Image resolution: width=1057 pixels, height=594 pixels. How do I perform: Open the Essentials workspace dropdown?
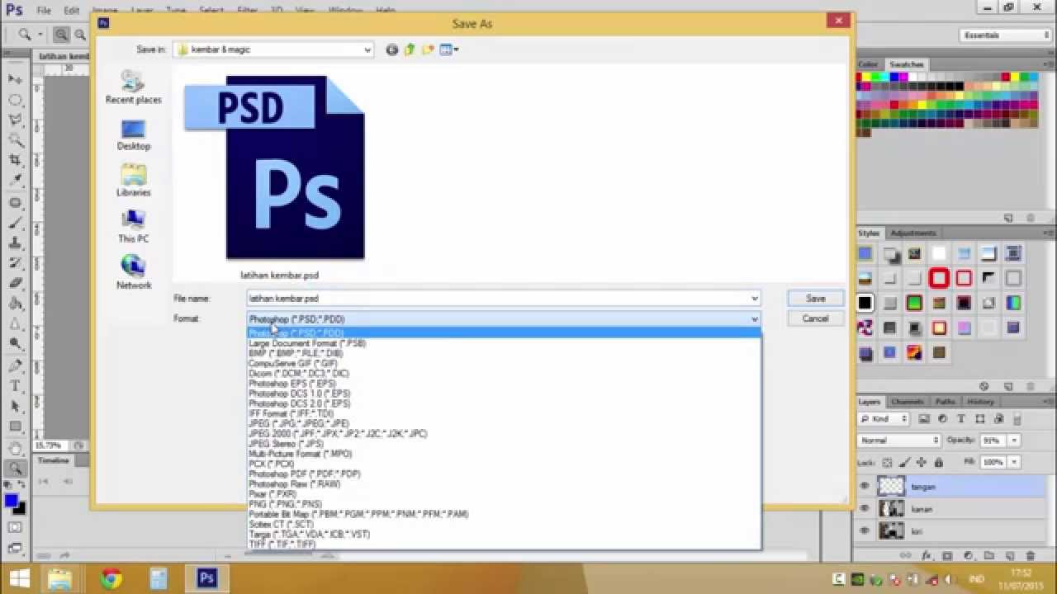1006,35
